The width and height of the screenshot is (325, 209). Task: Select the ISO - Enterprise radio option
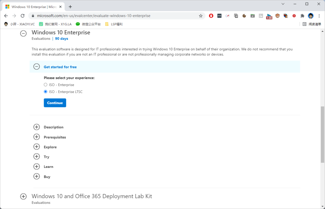coord(46,85)
